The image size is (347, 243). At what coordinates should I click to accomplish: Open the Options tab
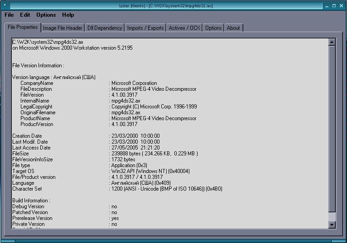tap(213, 28)
